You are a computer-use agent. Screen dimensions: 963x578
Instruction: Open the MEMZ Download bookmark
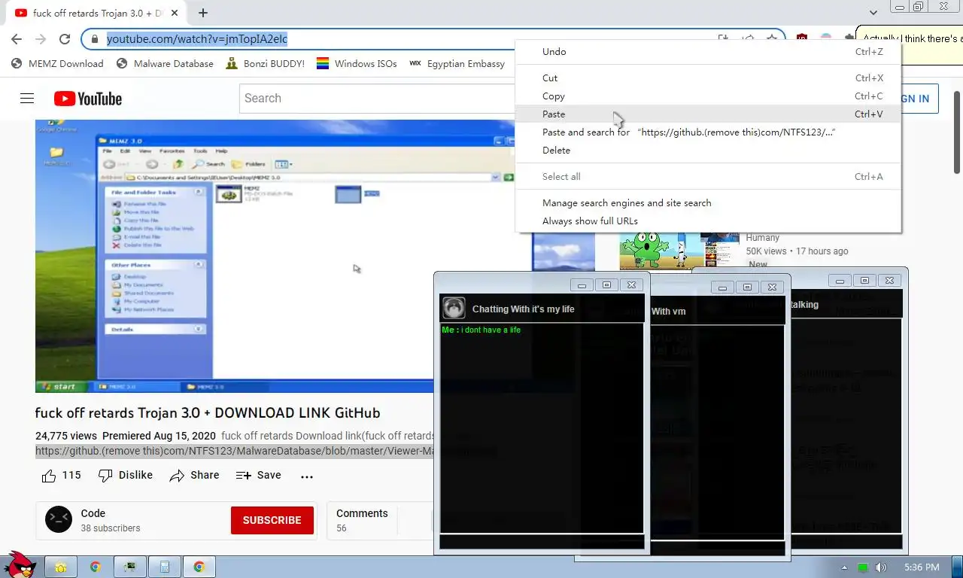pyautogui.click(x=58, y=64)
